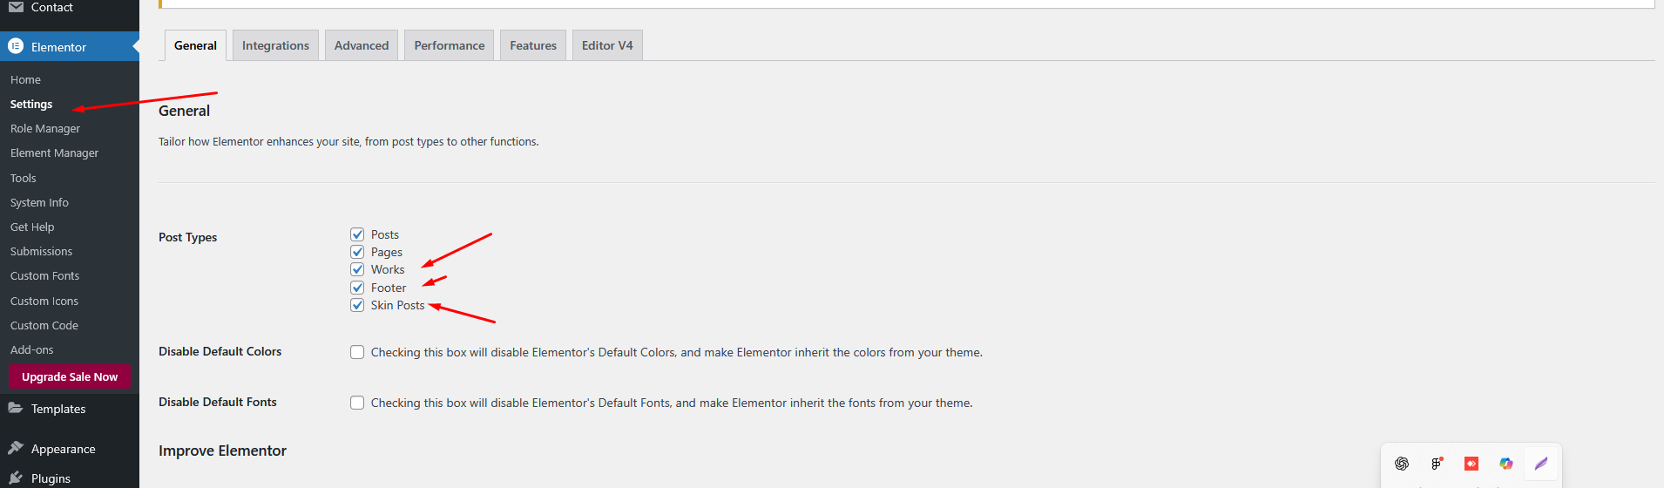This screenshot has width=1664, height=488.
Task: Open the ChatGPT icon in the tray
Action: point(1402,464)
